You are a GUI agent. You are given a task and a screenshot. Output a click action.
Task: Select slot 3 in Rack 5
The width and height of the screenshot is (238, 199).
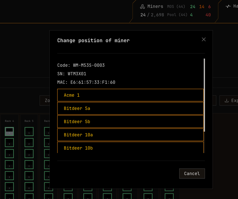pyautogui.click(x=29, y=154)
